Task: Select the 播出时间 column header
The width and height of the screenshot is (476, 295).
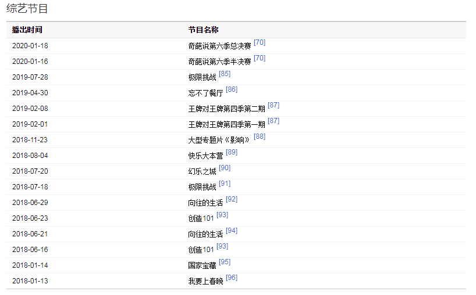Action: click(27, 30)
